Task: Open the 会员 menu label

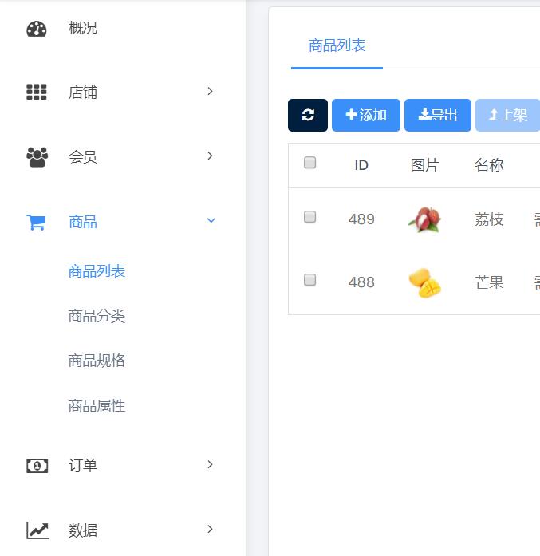Action: click(x=83, y=156)
